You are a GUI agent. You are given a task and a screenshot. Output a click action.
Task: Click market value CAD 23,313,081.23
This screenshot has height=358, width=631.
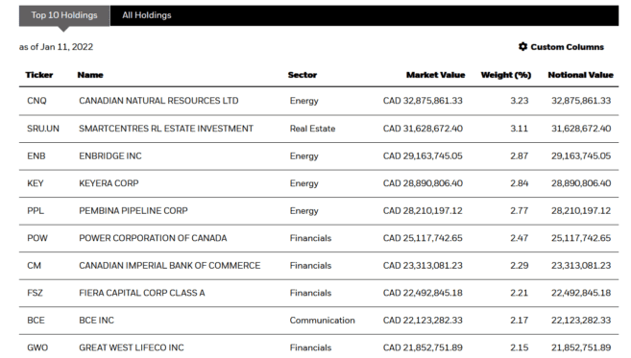423,266
